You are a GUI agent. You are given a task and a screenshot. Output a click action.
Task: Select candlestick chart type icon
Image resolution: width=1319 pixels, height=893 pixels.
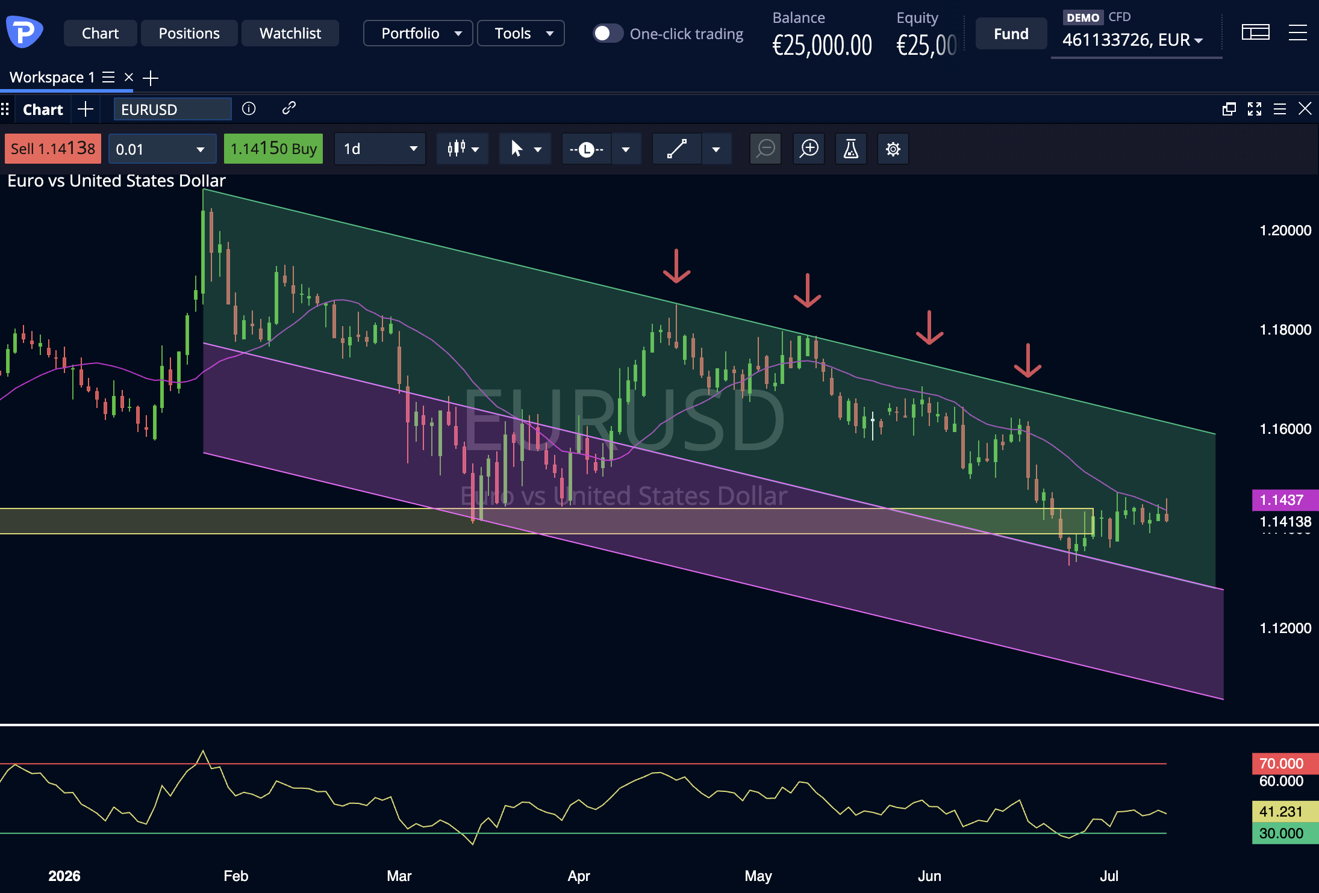point(456,149)
